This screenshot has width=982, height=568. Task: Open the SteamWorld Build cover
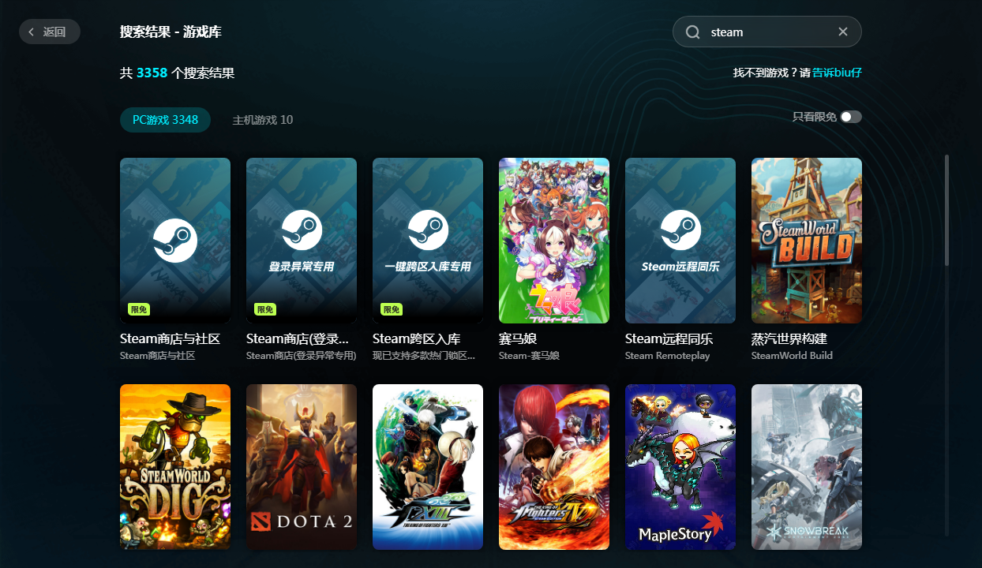click(x=807, y=241)
